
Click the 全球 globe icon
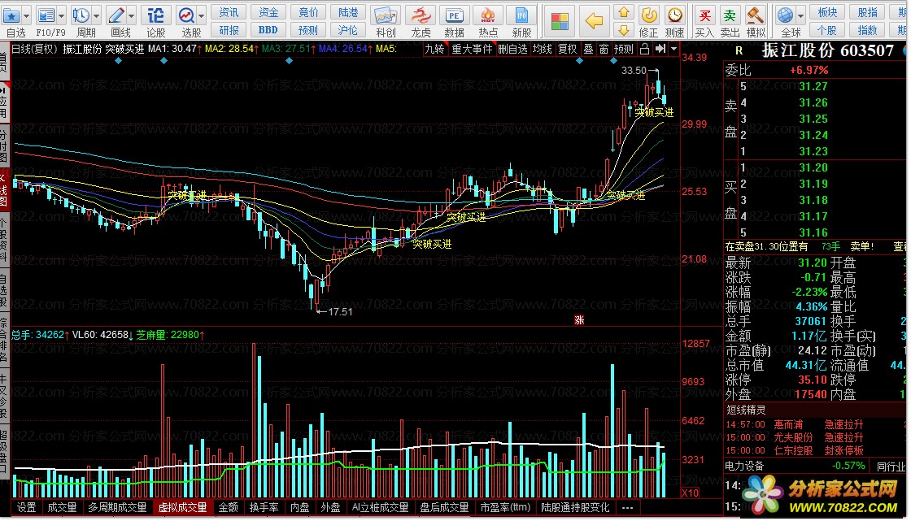point(786,15)
